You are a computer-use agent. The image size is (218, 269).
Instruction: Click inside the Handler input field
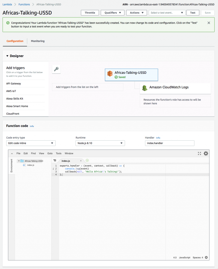click(169, 143)
